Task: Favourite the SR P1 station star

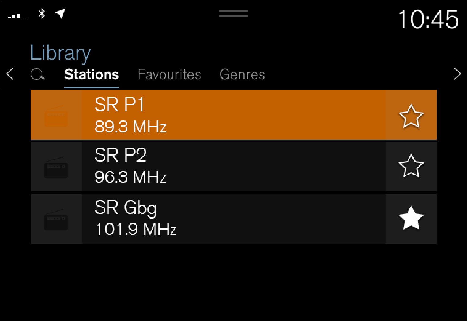Action: click(411, 116)
